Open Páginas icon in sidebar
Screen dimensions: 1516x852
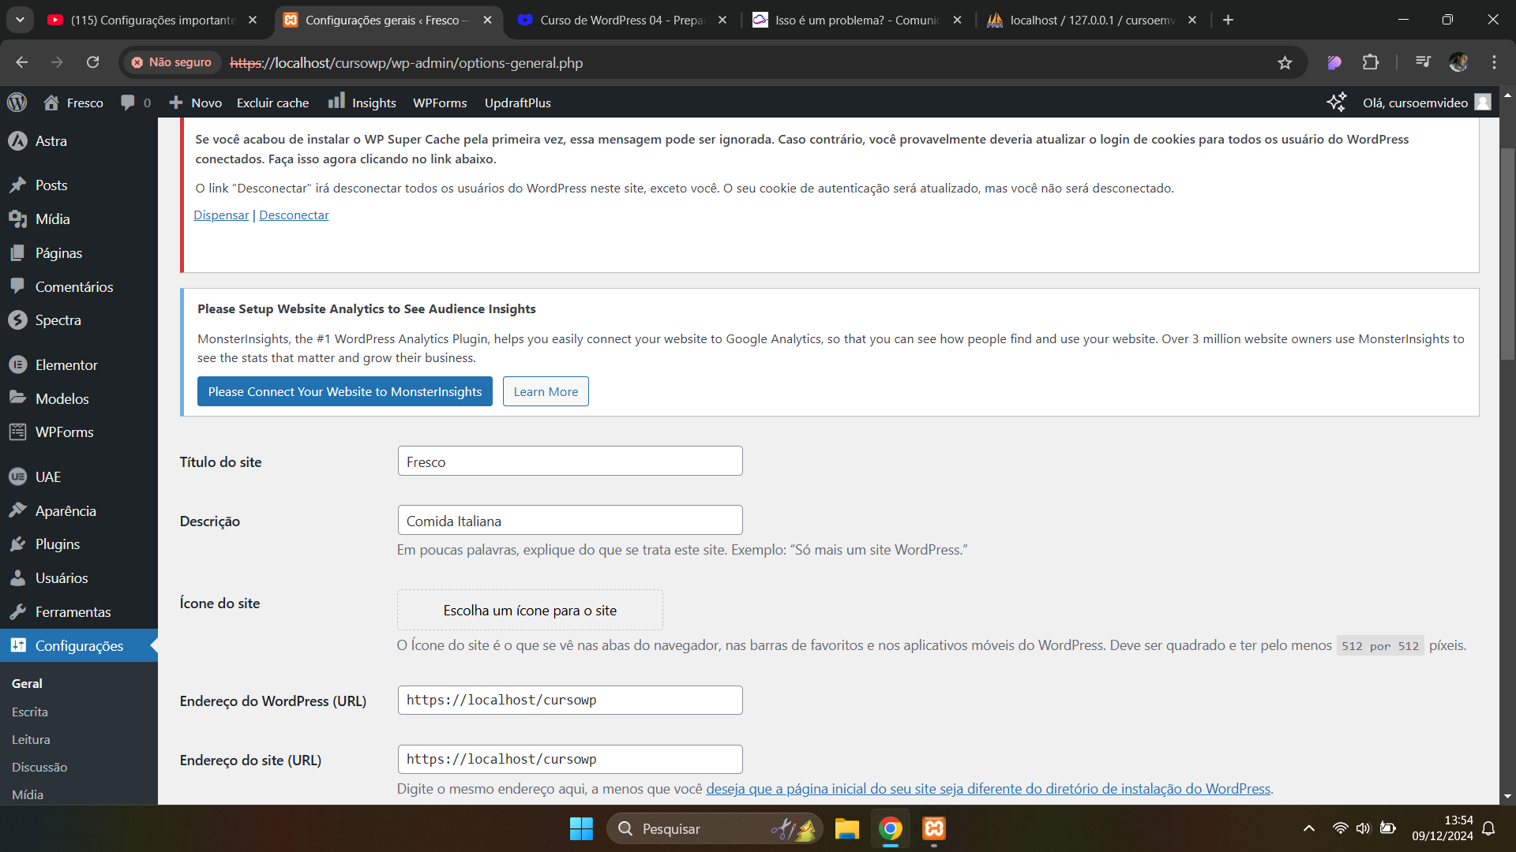click(17, 253)
